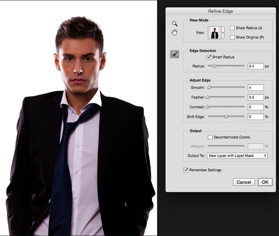Enable the Decontaminate Colors checkbox

210,137
